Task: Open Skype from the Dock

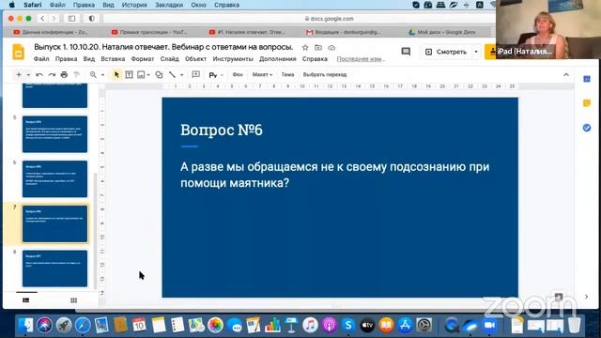Action: point(348,325)
